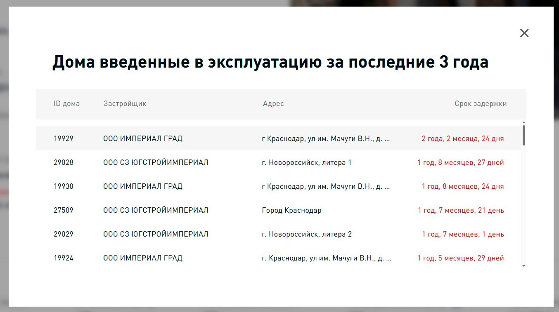Click the "Адрес" column header
Screen dimensions: 559x312
[x=273, y=104]
